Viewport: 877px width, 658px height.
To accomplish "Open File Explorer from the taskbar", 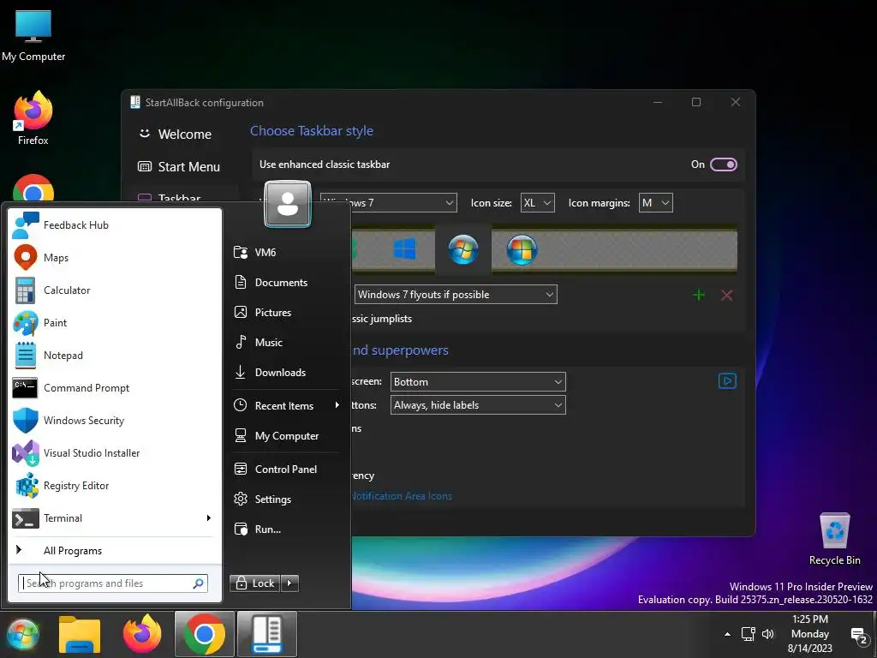I will pyautogui.click(x=80, y=635).
